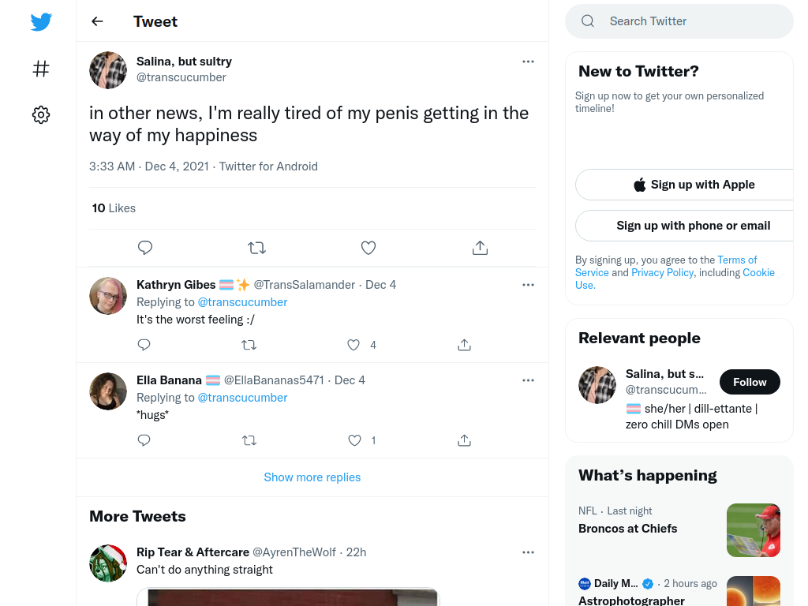Reply to the main tweet via its speech bubble
The height and width of the screenshot is (606, 808).
pyautogui.click(x=145, y=247)
